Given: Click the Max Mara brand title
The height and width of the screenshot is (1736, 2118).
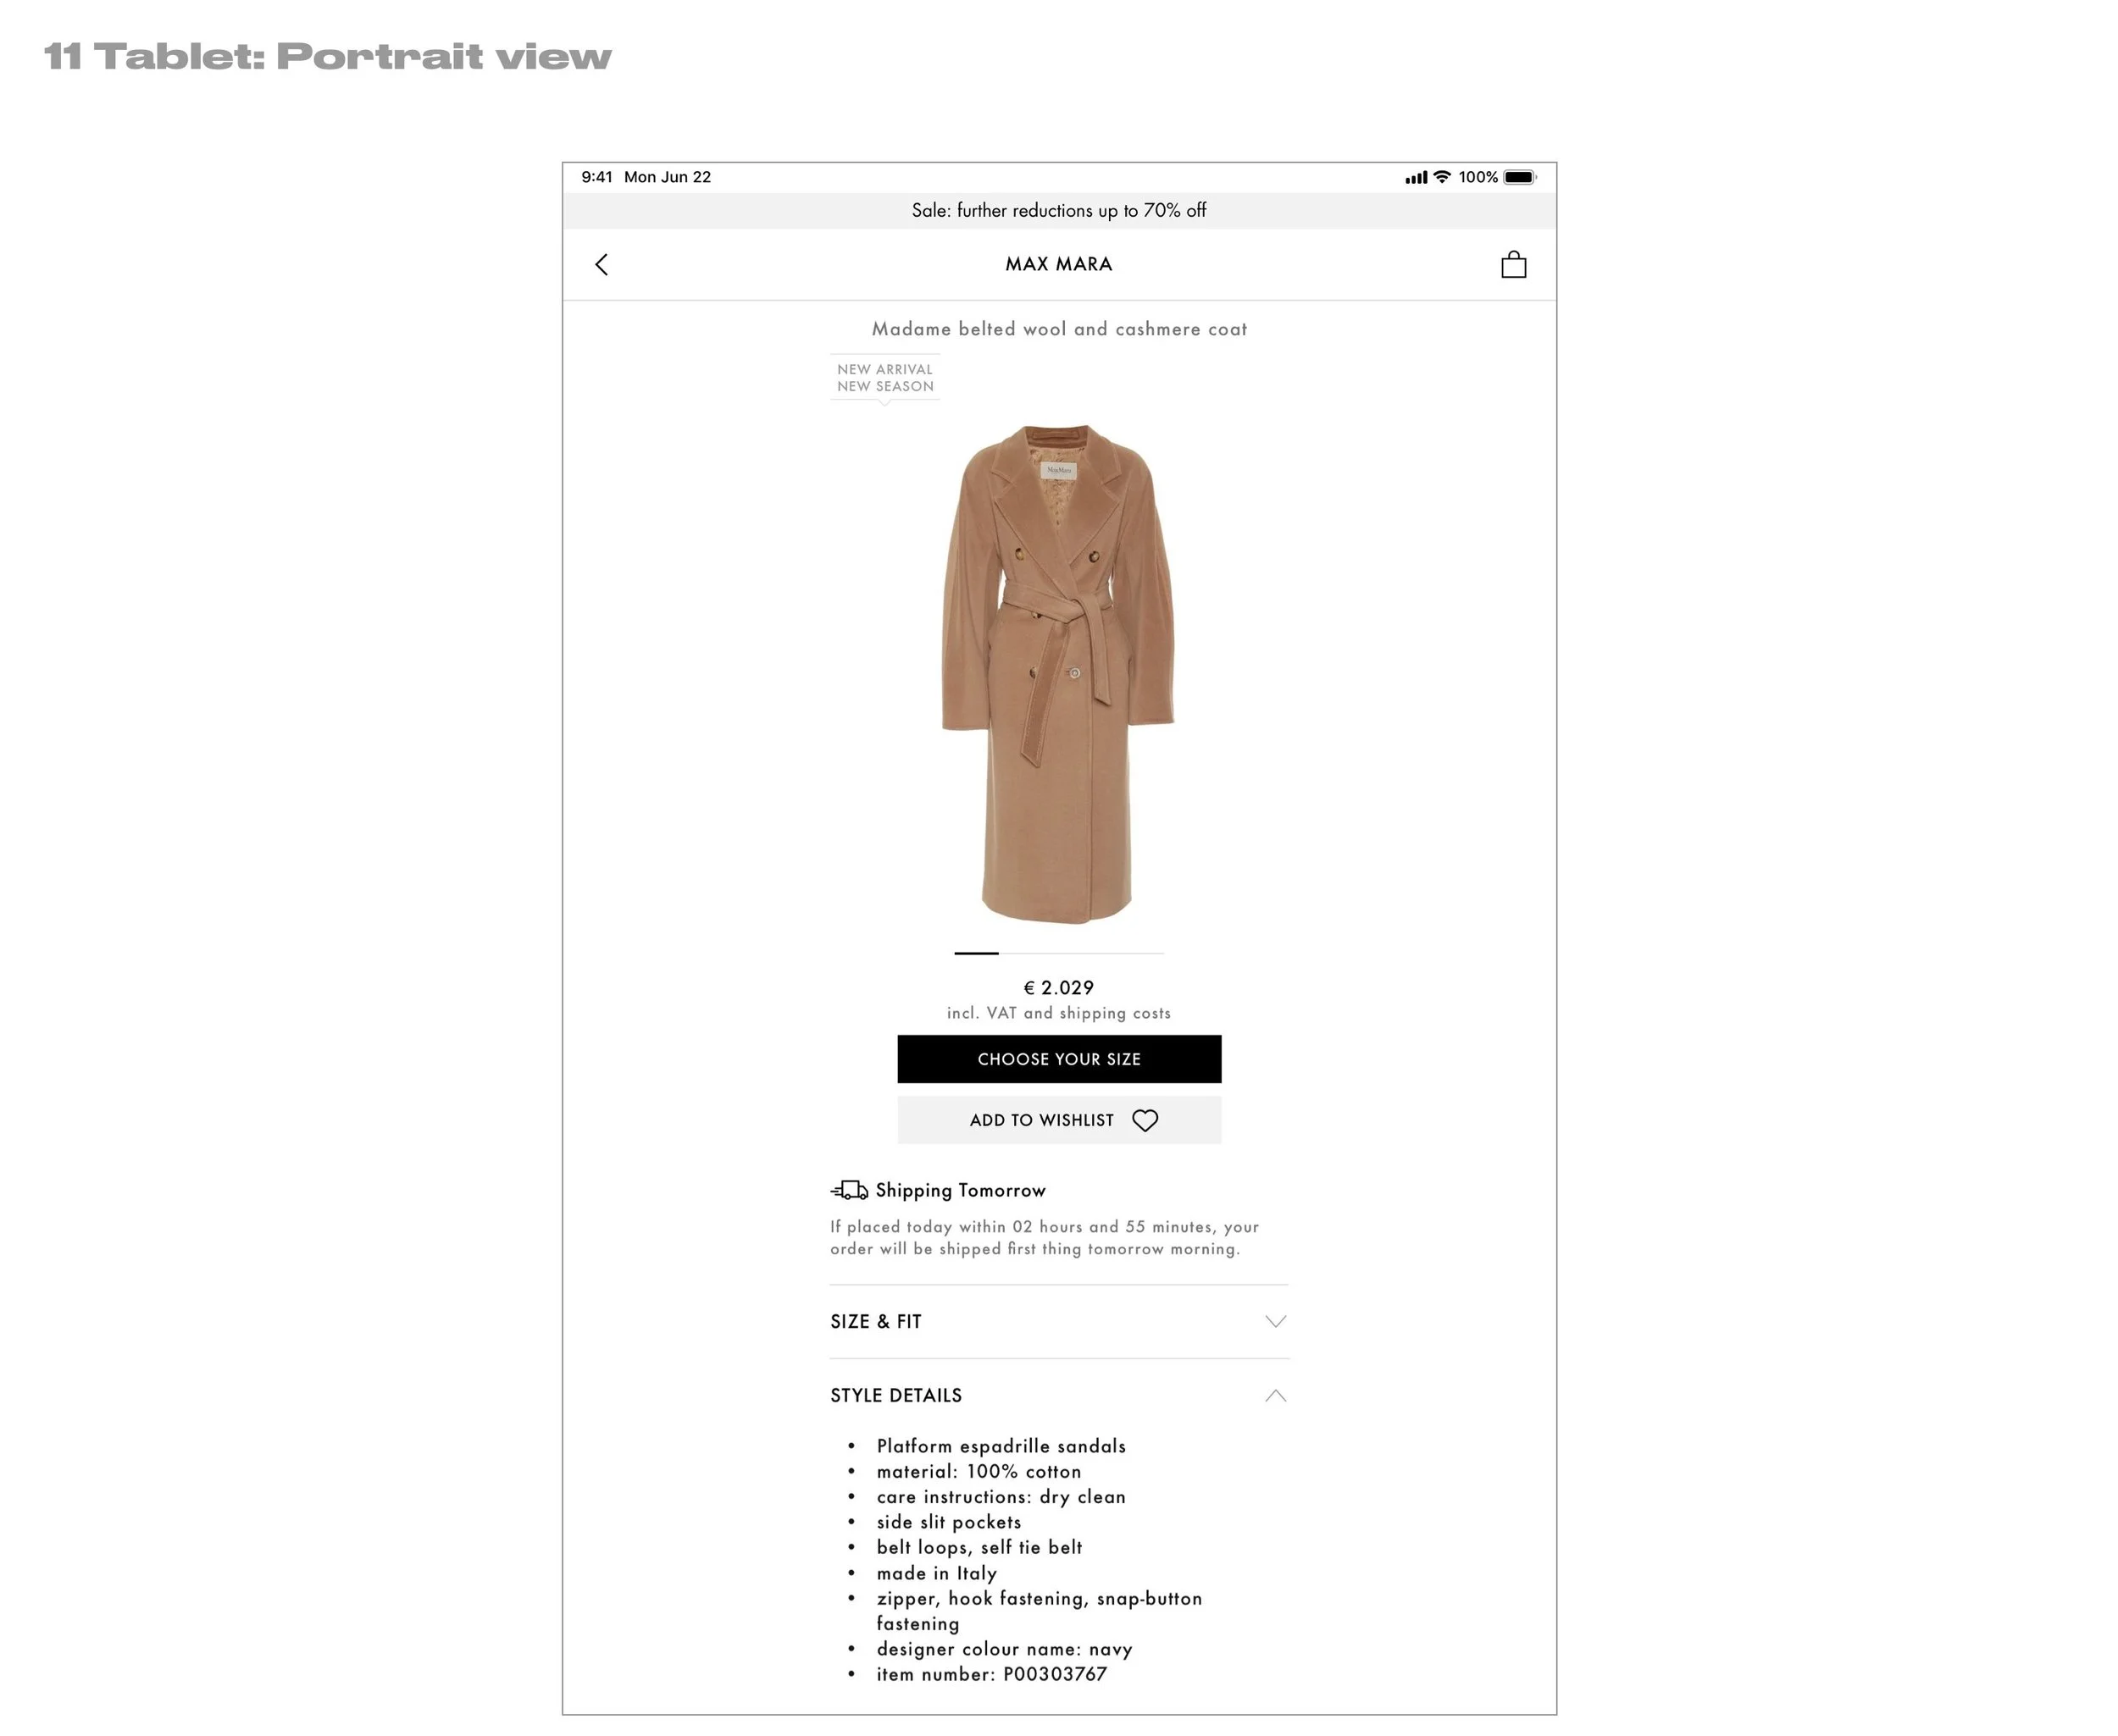Looking at the screenshot, I should click(x=1058, y=264).
